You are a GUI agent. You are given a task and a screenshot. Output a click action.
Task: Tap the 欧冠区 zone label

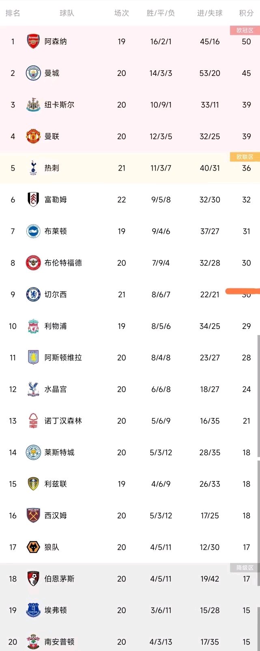[x=245, y=30]
